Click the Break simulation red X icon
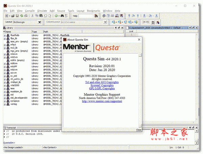 pos(121,16)
